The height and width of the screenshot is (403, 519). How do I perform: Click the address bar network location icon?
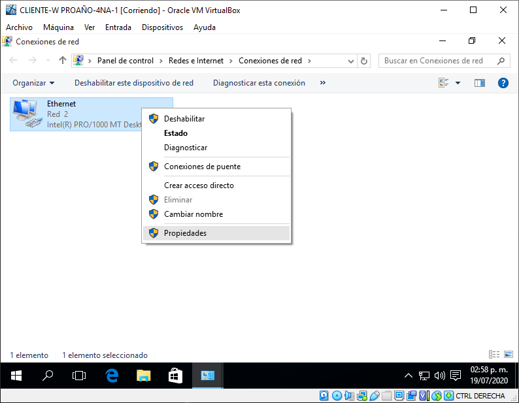pyautogui.click(x=78, y=60)
